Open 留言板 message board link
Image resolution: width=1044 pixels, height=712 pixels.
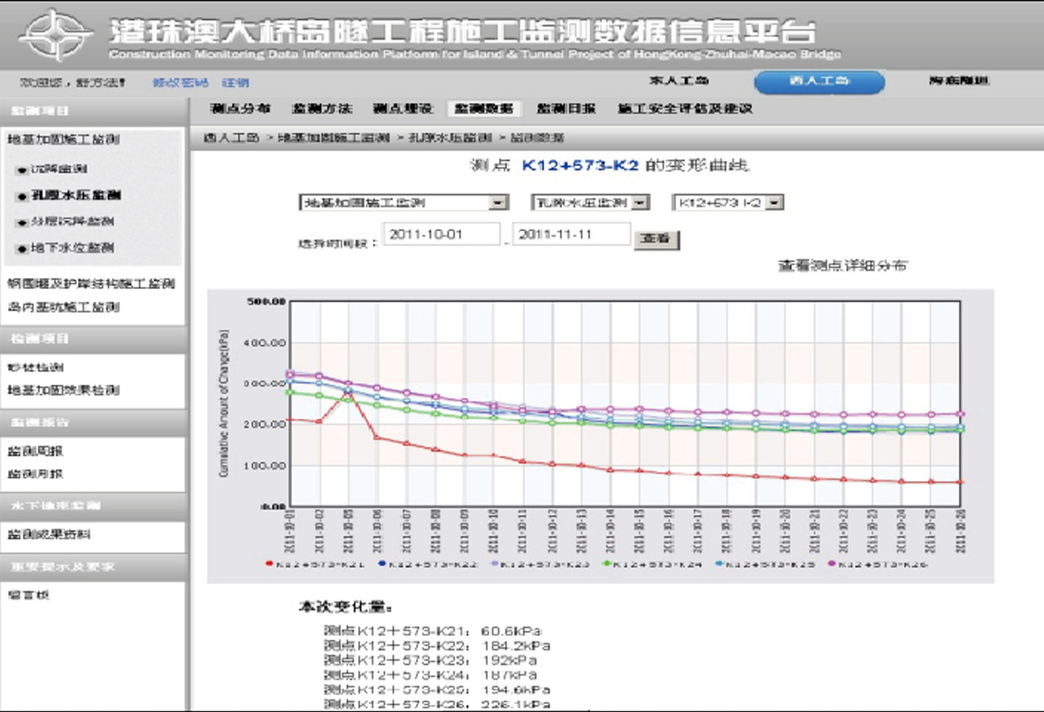(28, 595)
